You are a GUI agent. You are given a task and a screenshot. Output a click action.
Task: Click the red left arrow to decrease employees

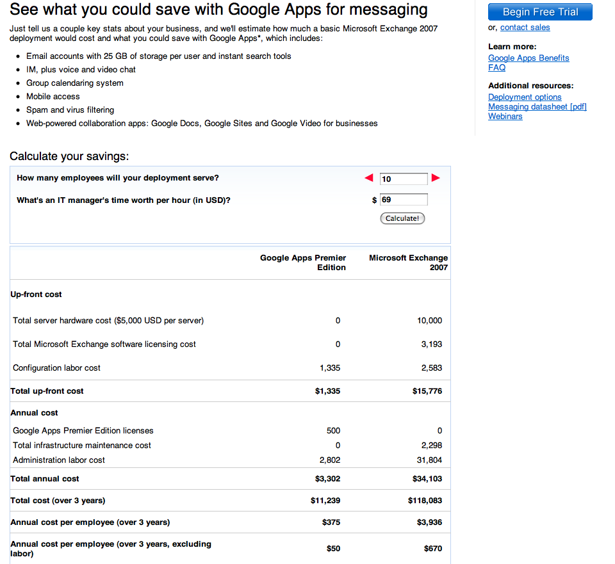tap(369, 178)
